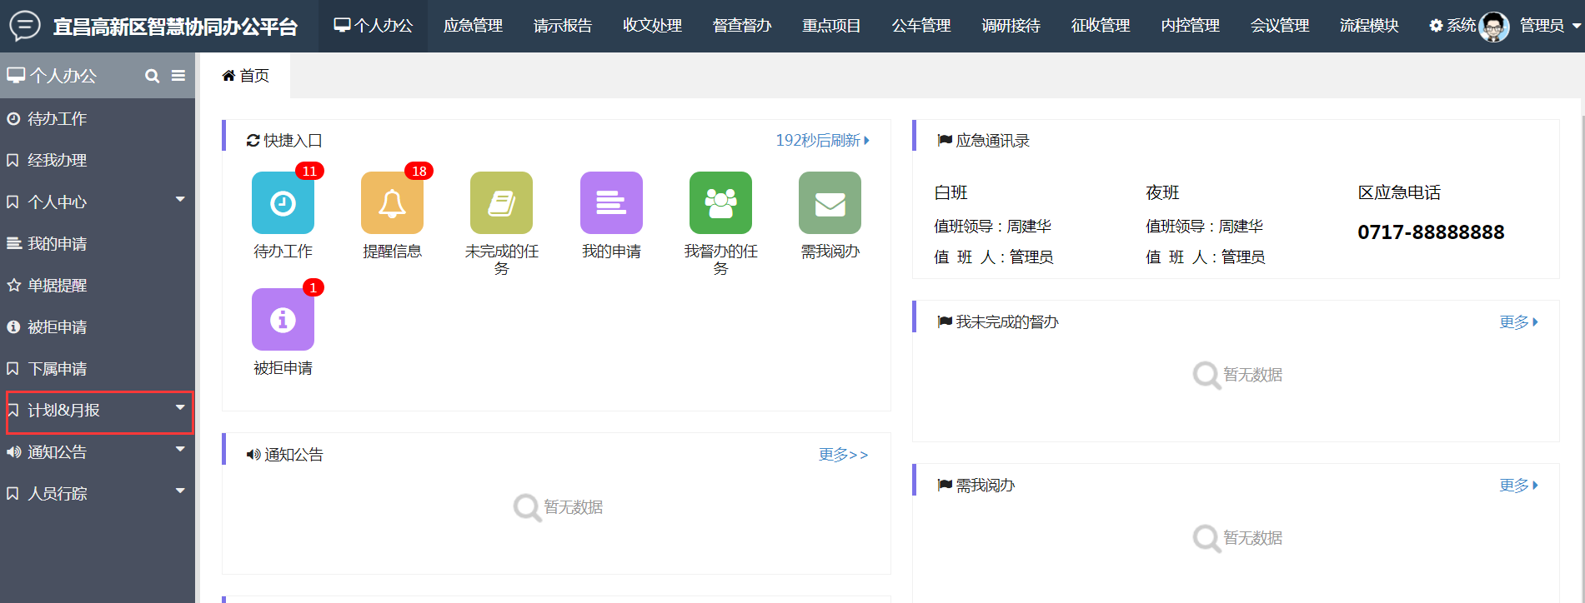1585x603 pixels.
Task: Switch to the 首页 tab
Action: (x=246, y=76)
